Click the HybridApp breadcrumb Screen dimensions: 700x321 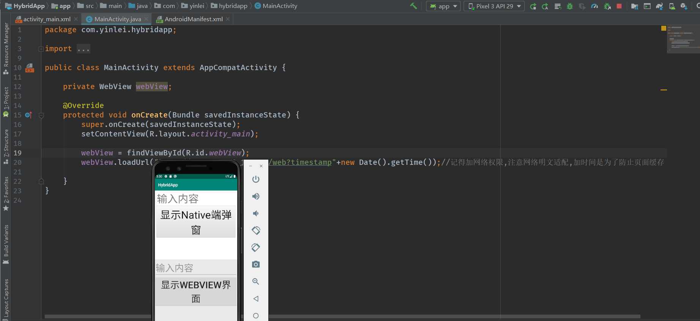pos(25,6)
